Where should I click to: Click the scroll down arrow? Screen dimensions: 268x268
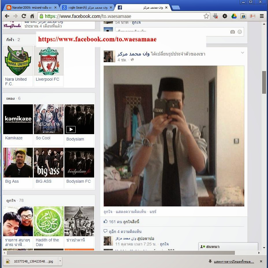264,248
